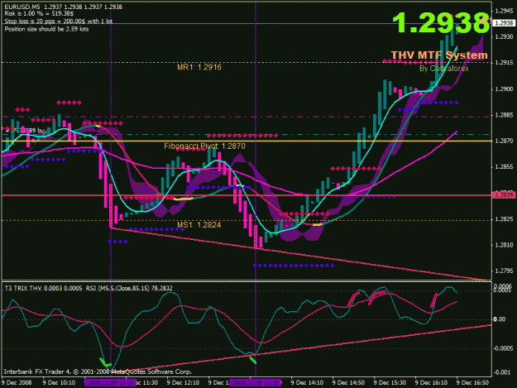Click the '9 Dec 16:50' time axis label
This screenshot has height=388, width=517.
tap(472, 383)
